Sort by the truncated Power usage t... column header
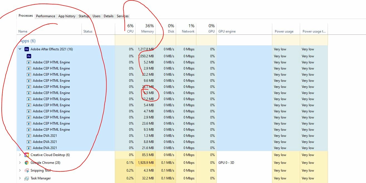 [x=314, y=29]
